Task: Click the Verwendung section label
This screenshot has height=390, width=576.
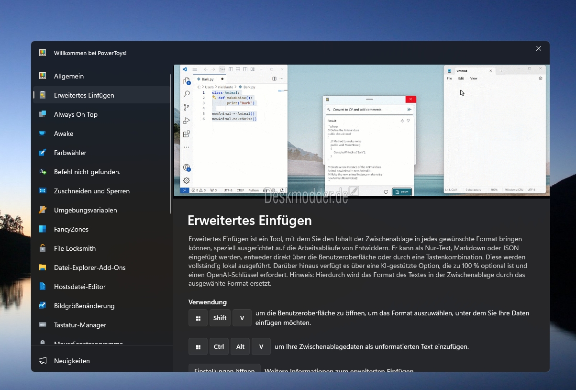Action: coord(208,302)
